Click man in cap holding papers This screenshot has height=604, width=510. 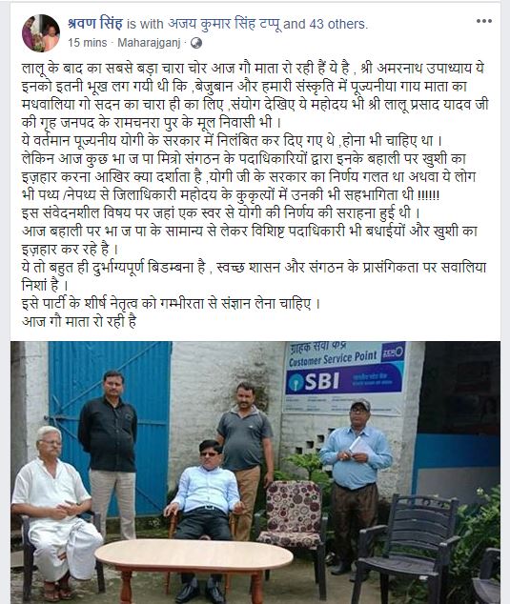coord(355,485)
